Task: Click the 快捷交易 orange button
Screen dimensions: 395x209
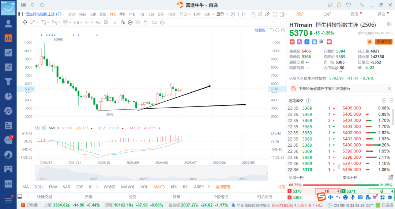Action: [384, 42]
